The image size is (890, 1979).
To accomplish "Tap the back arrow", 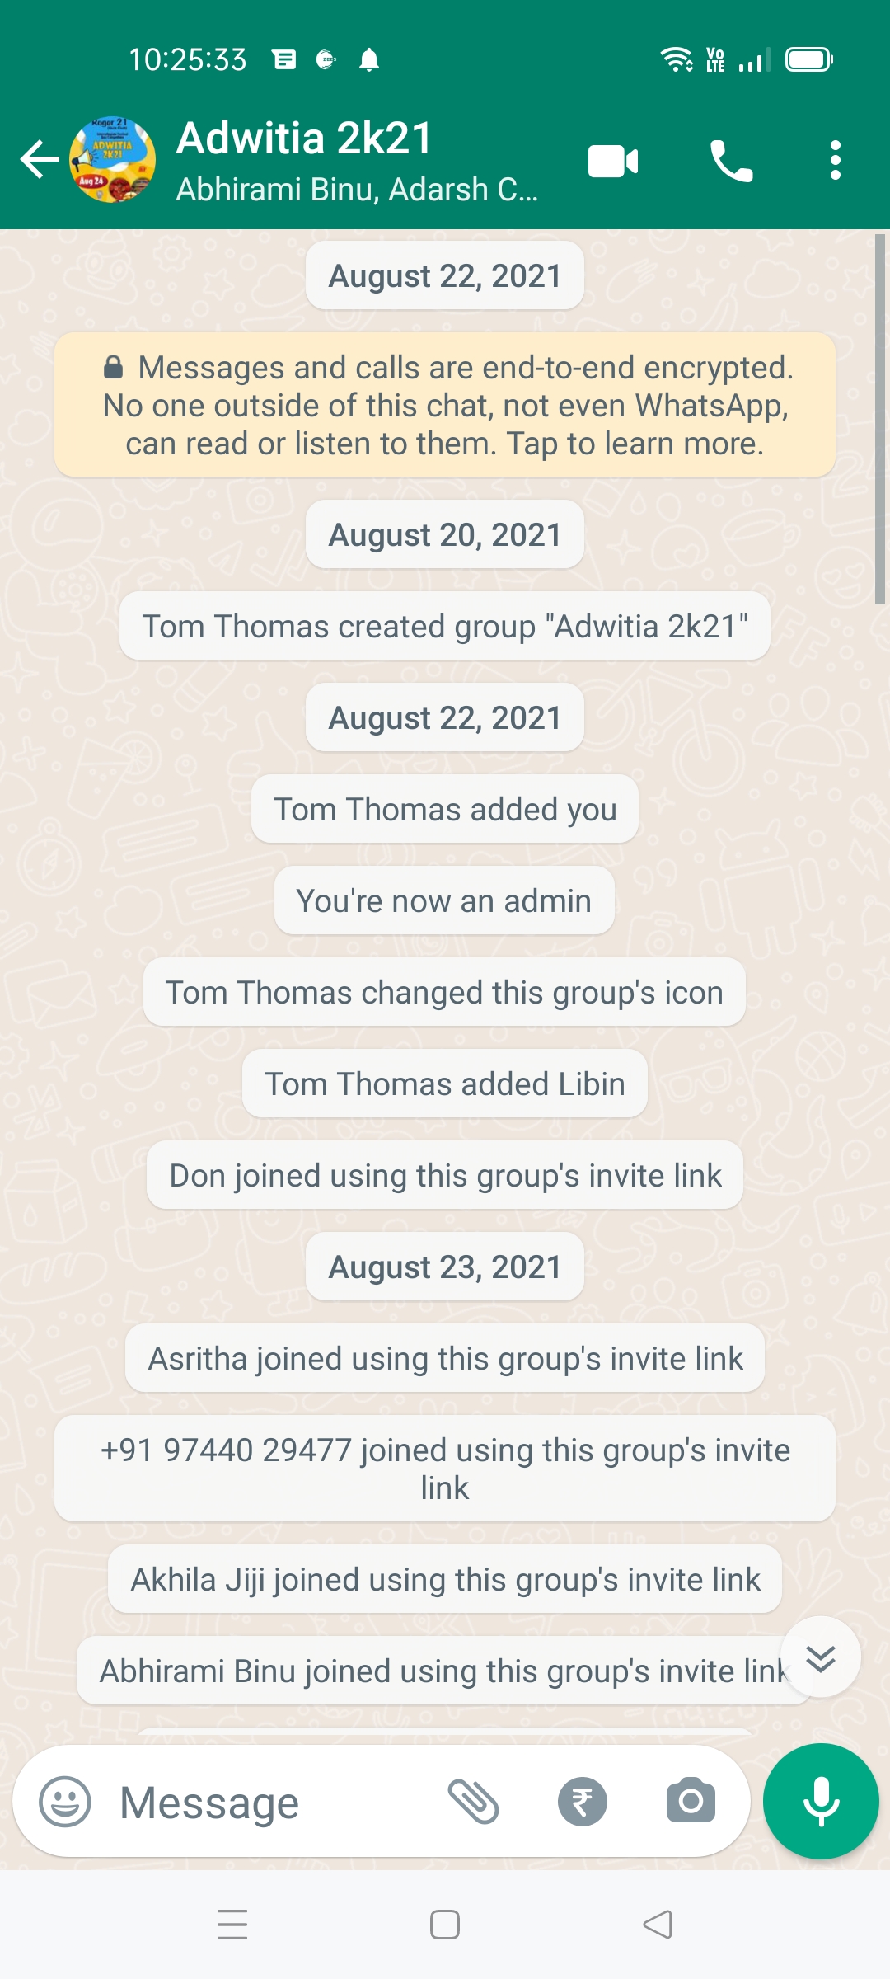I will 40,160.
